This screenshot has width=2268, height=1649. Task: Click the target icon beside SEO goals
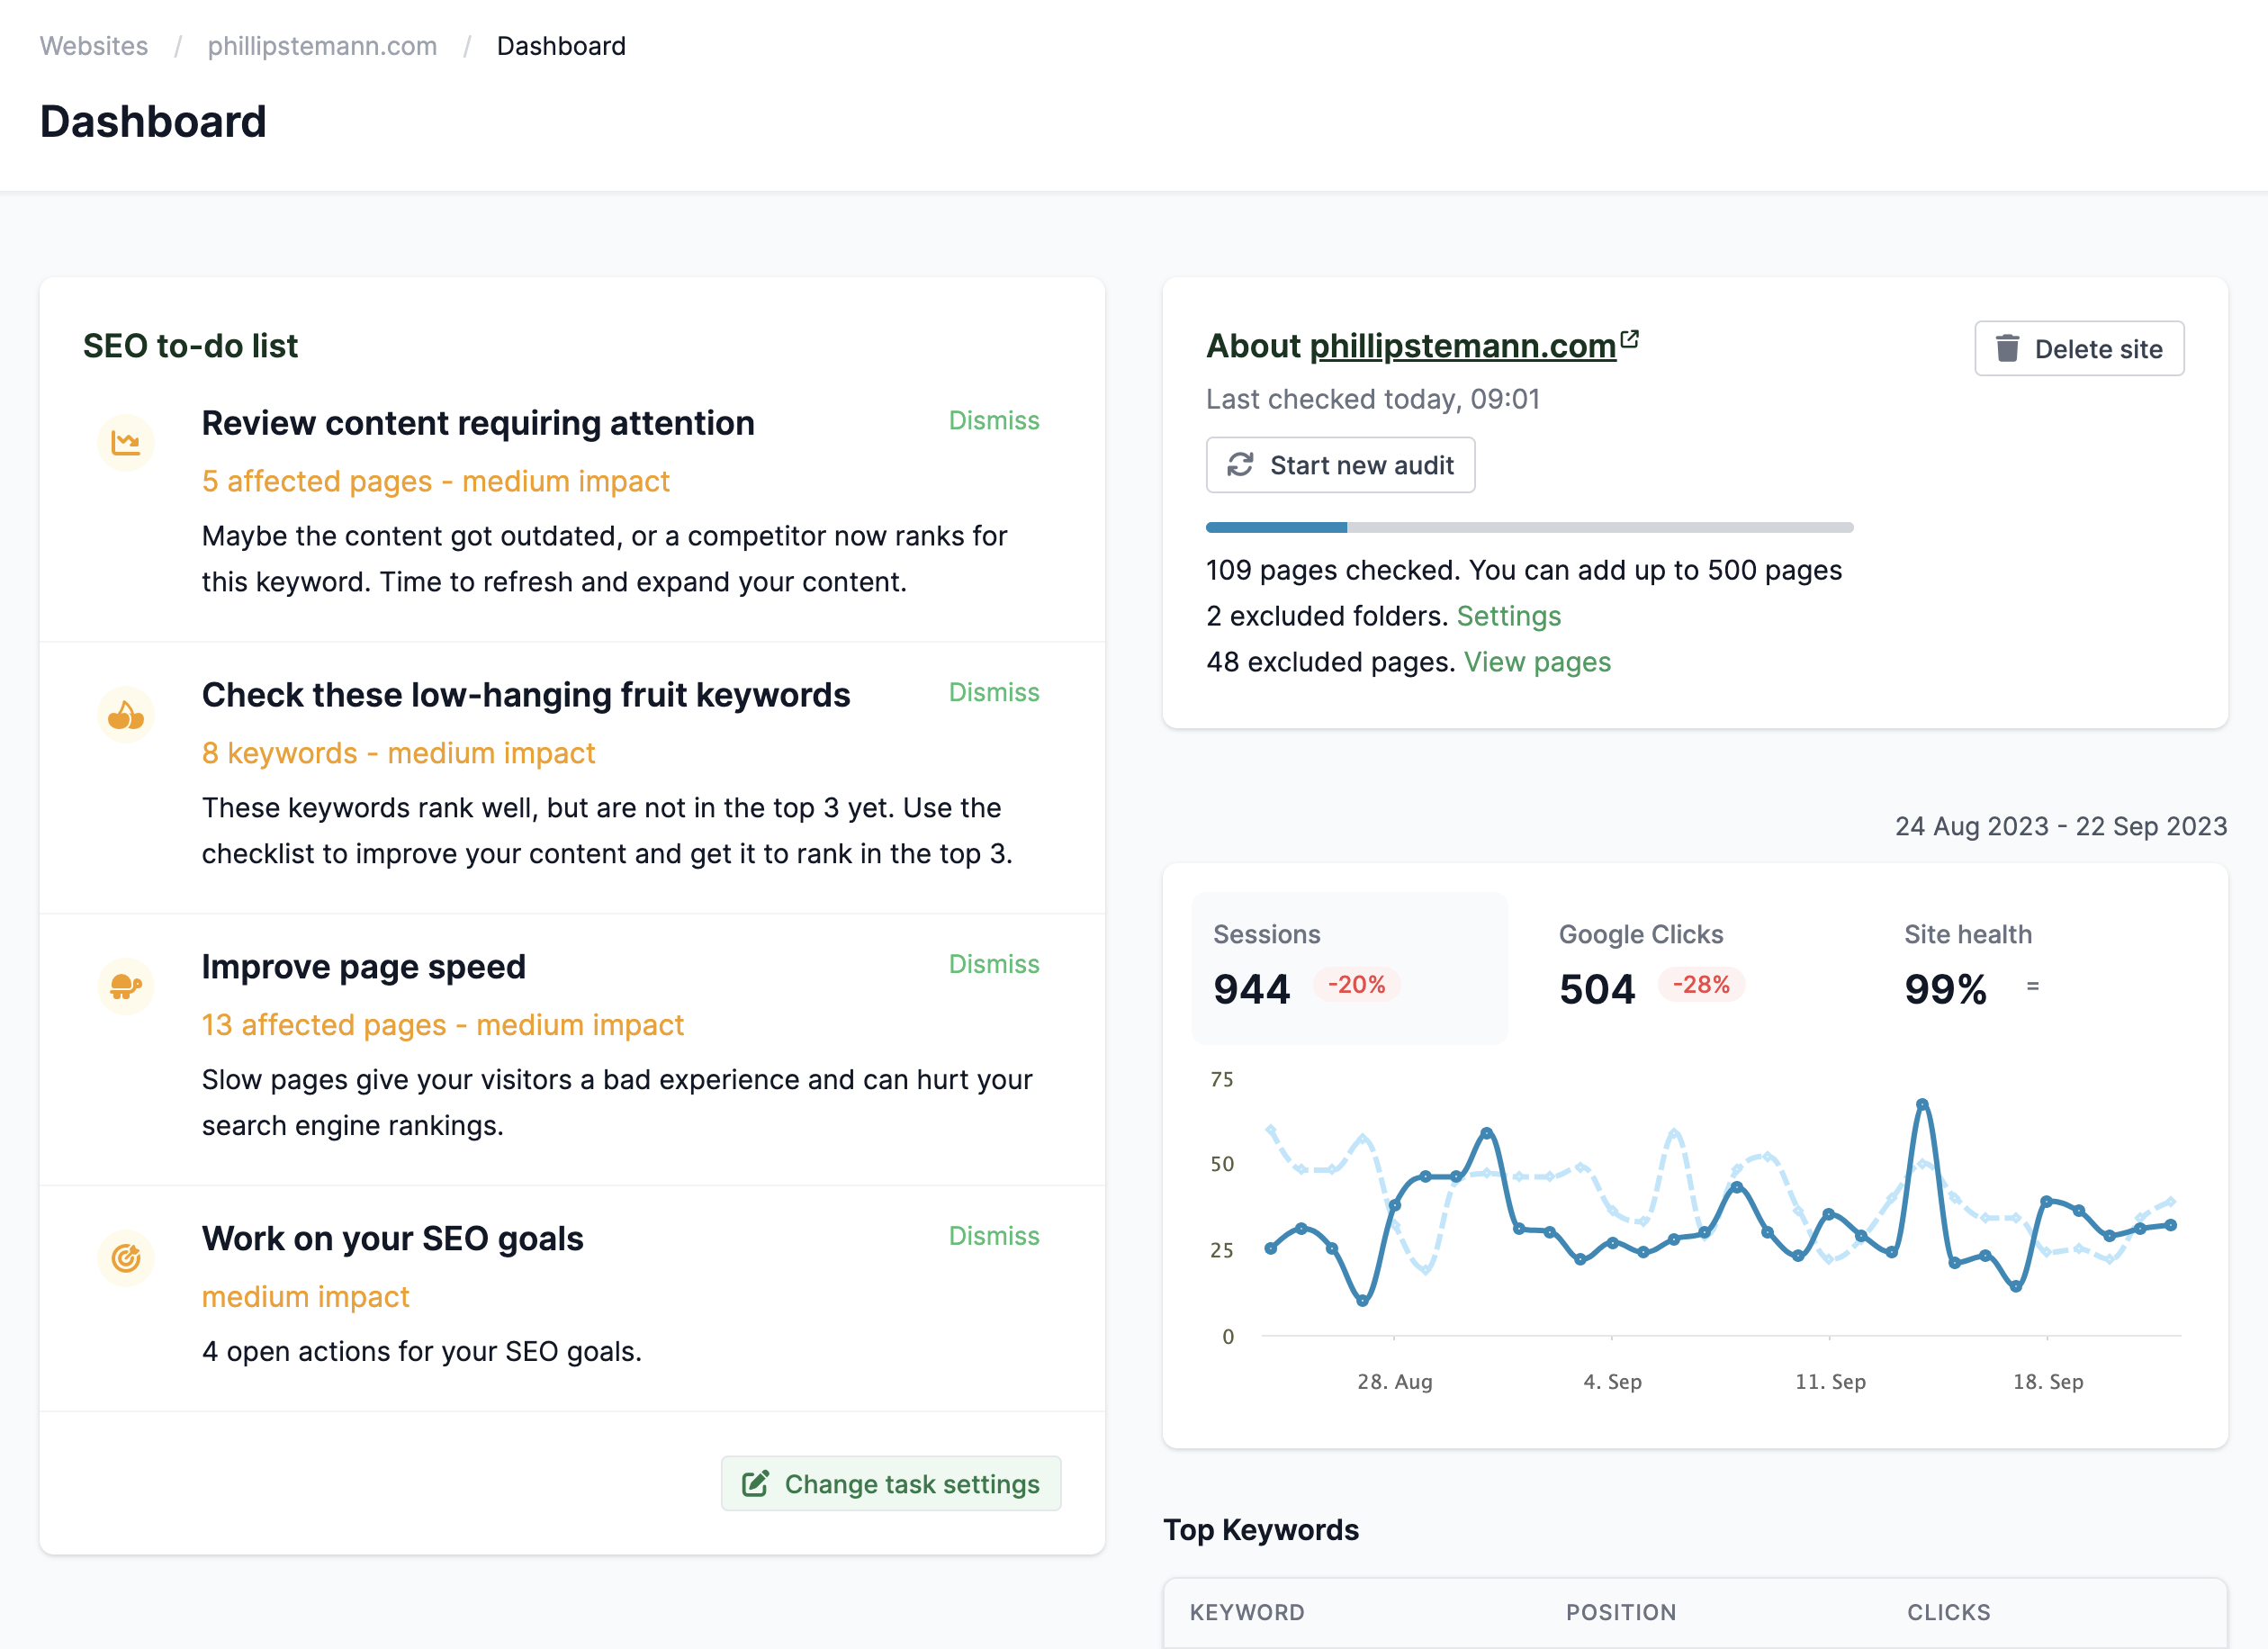[x=126, y=1258]
